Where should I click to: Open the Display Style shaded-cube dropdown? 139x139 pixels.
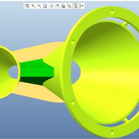pos(51,6)
